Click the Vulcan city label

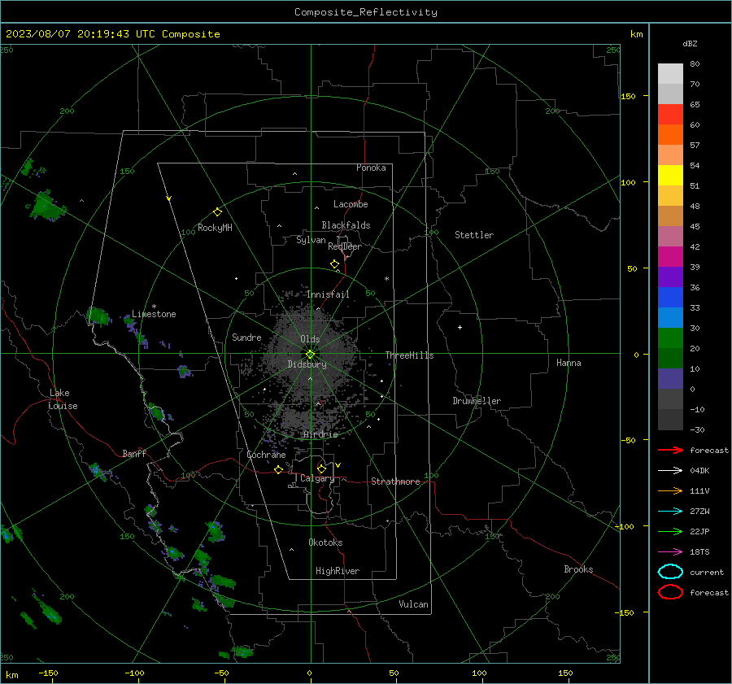pyautogui.click(x=414, y=604)
